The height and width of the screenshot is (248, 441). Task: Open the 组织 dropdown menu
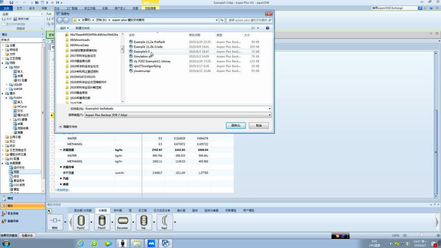click(64, 28)
